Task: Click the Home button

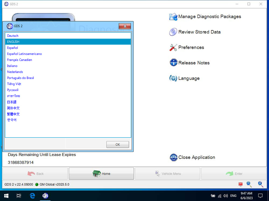Action: point(101,174)
